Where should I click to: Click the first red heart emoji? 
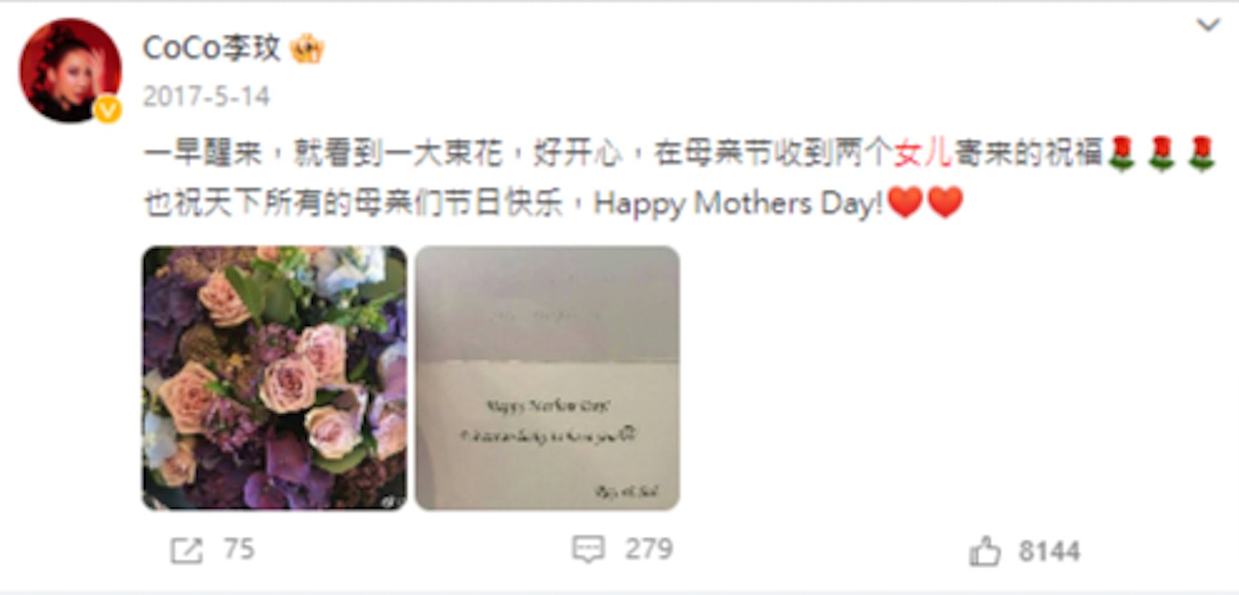[905, 202]
